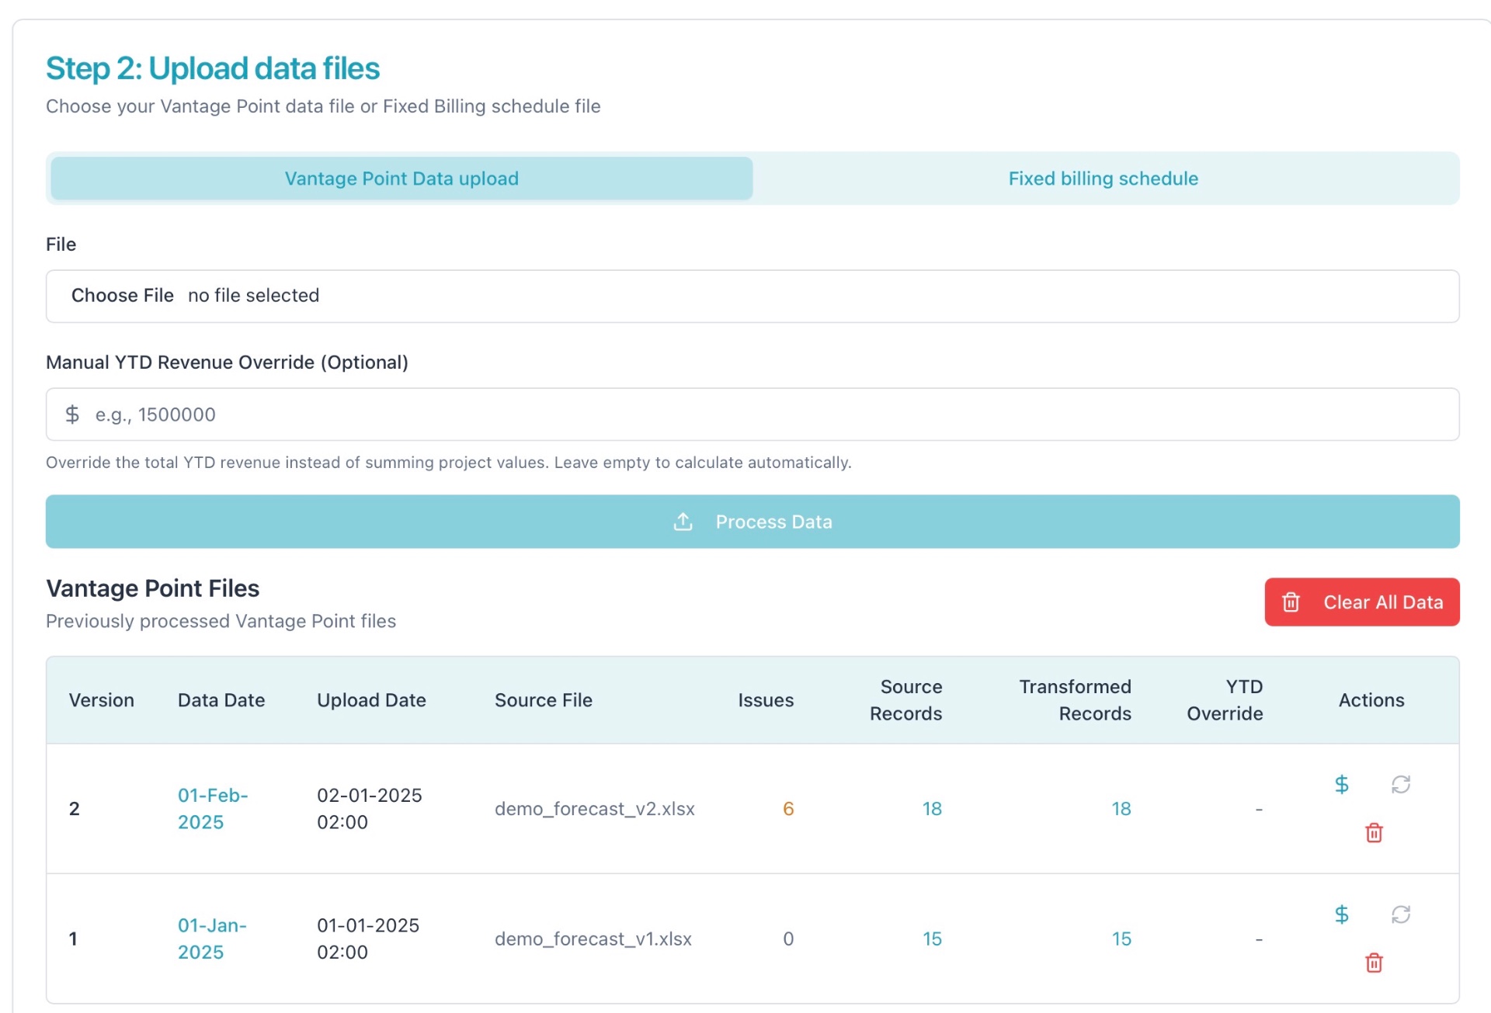
Task: Click the upload date 02-01-2025 02:00
Action: 370,809
